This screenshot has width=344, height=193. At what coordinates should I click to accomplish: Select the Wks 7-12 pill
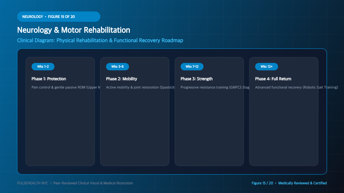point(192,67)
